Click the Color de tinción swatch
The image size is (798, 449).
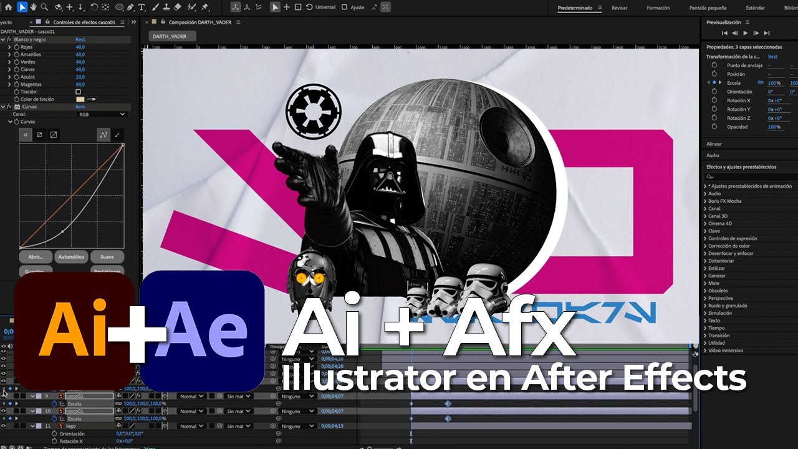[80, 99]
